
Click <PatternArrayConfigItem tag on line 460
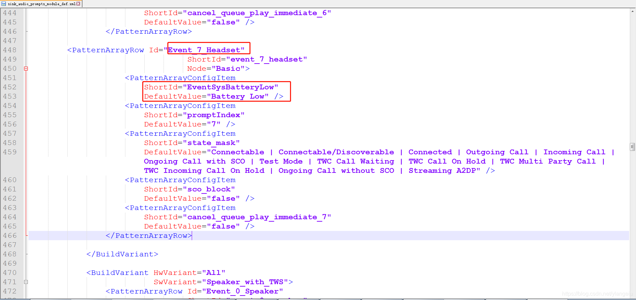[x=180, y=180]
